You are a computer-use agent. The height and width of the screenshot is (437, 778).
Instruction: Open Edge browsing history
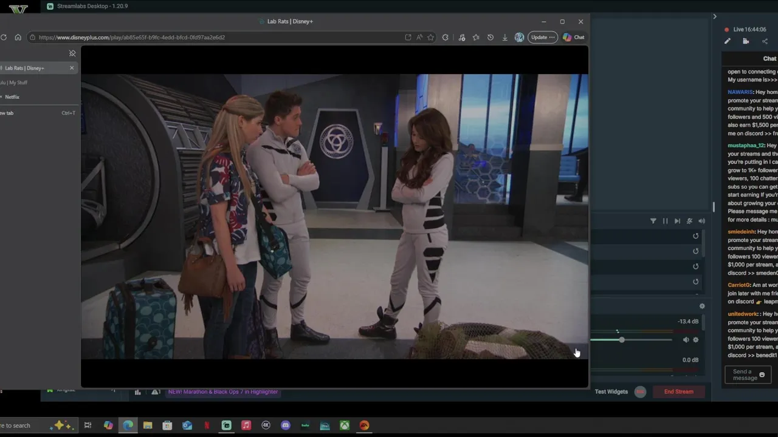coord(491,37)
